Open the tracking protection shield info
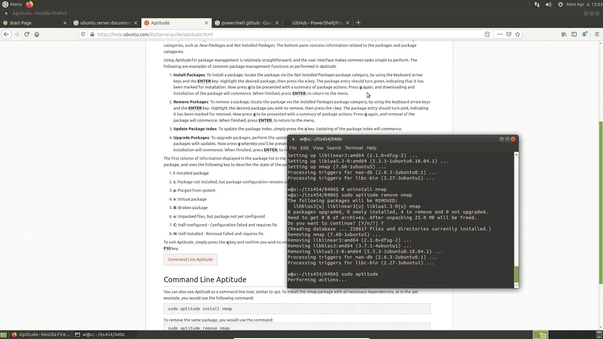The image size is (603, 339). click(83, 34)
